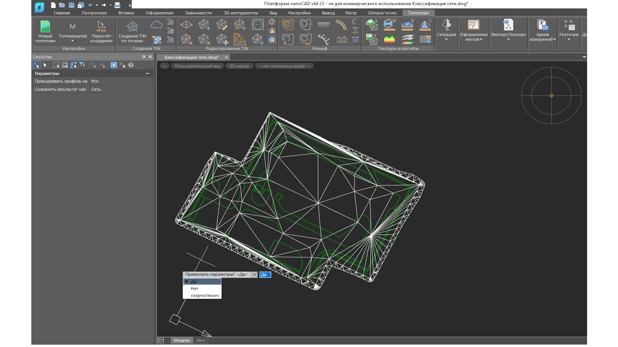Select the Нет option in the prompt list

(195, 288)
